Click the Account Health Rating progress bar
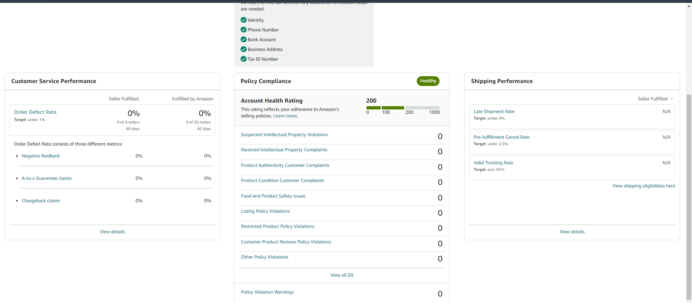The height and width of the screenshot is (303, 692). coord(403,108)
